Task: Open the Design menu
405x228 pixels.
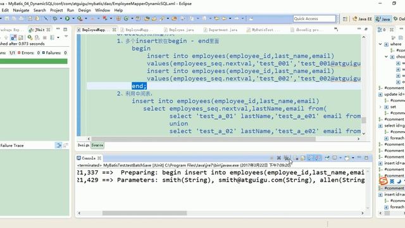Action: tap(84, 10)
